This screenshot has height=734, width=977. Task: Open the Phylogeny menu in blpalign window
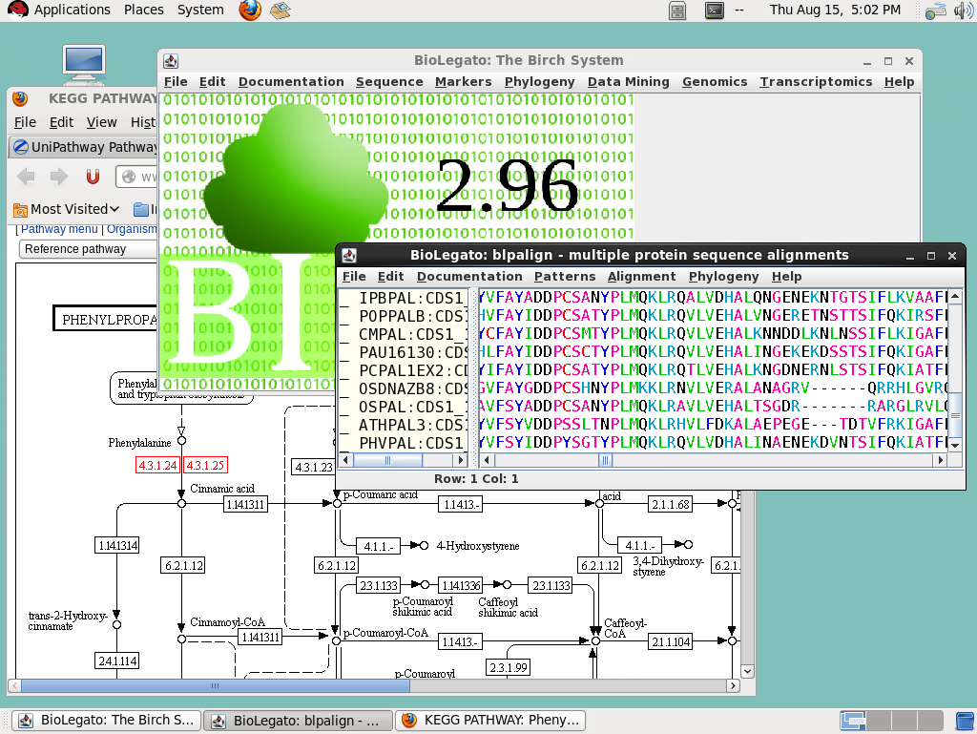tap(723, 277)
